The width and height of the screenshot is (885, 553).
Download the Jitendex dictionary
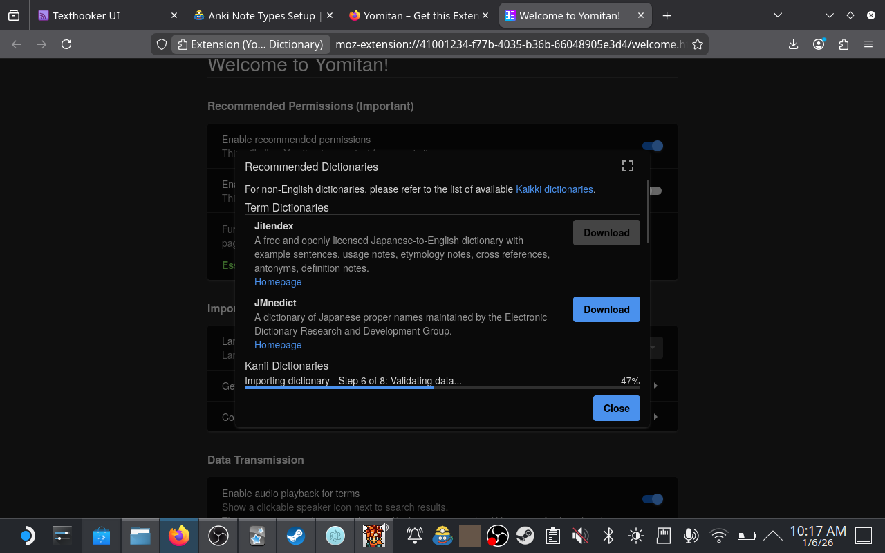(606, 232)
